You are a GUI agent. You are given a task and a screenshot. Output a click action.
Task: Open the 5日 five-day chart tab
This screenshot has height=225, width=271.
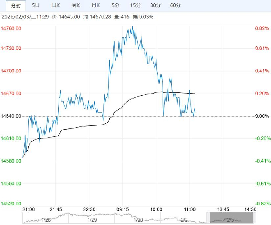coord(36,5)
